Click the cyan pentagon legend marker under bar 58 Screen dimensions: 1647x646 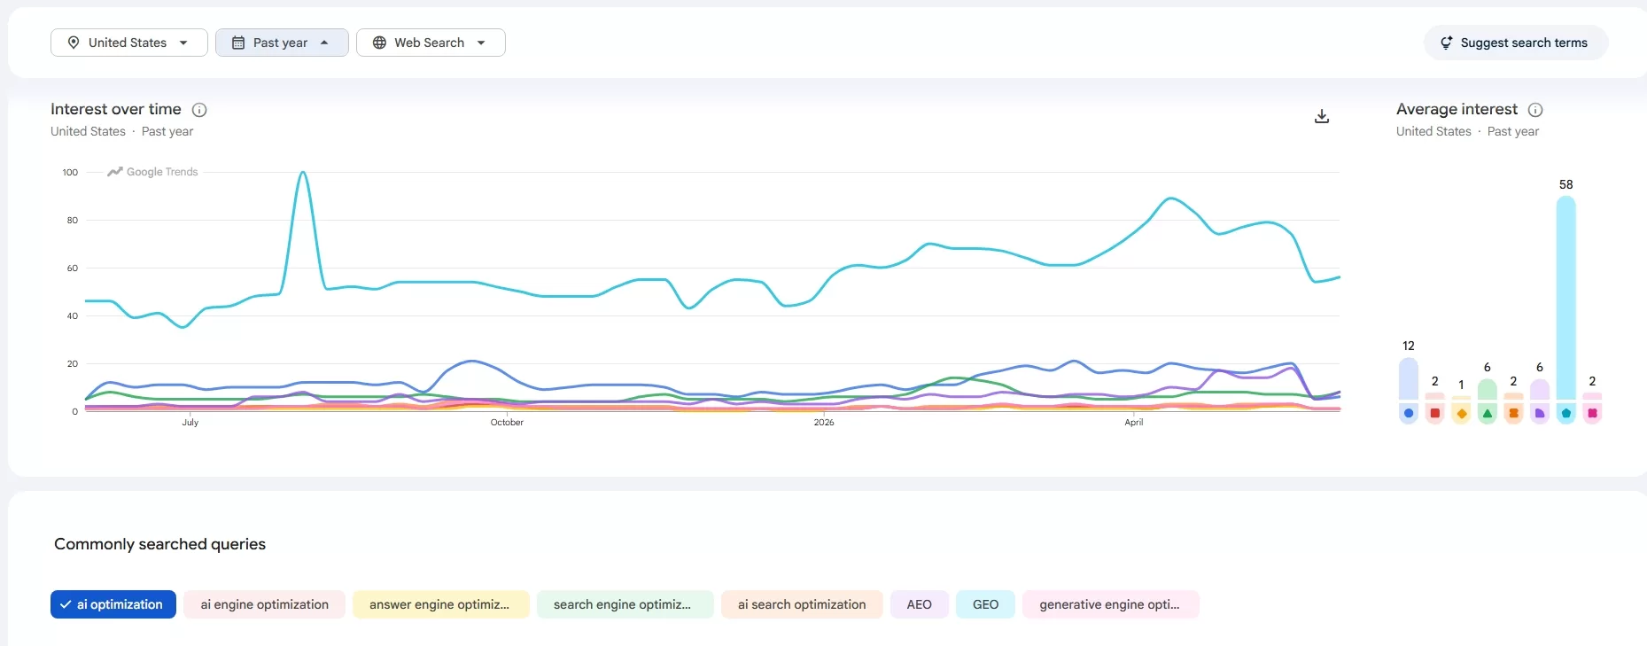[x=1566, y=413]
